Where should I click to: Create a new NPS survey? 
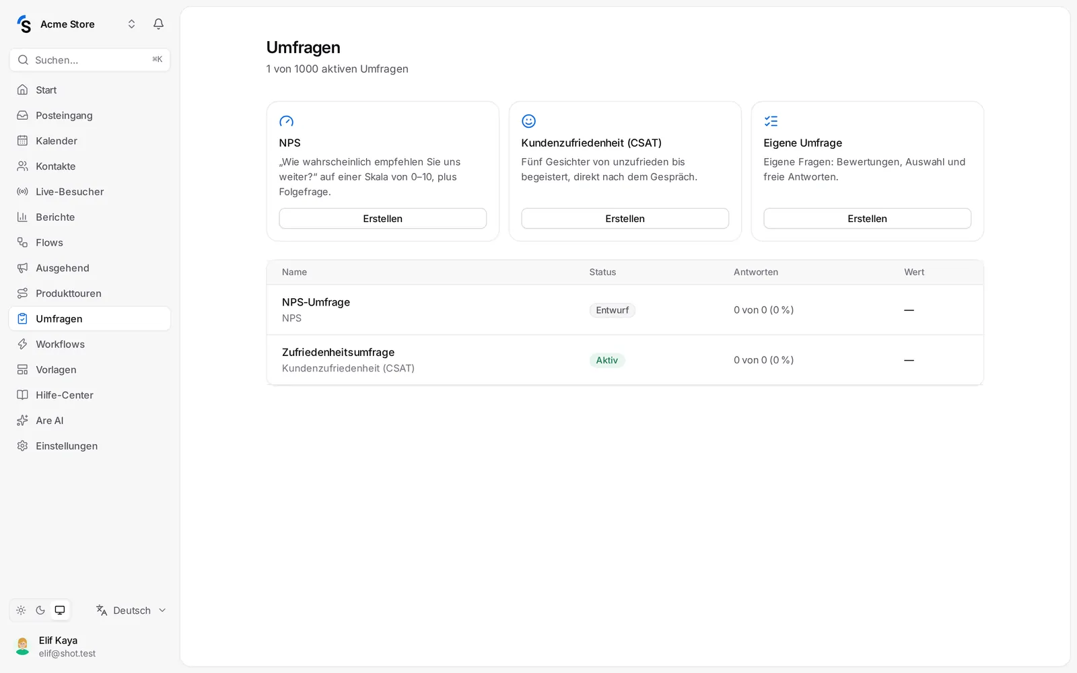[x=382, y=219]
